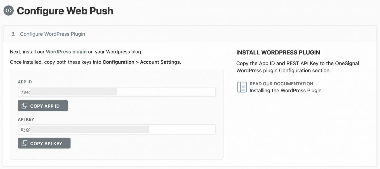Click the OneSignal plugin Configuration section paragraph
The height and width of the screenshot is (169, 380).
pos(298,67)
